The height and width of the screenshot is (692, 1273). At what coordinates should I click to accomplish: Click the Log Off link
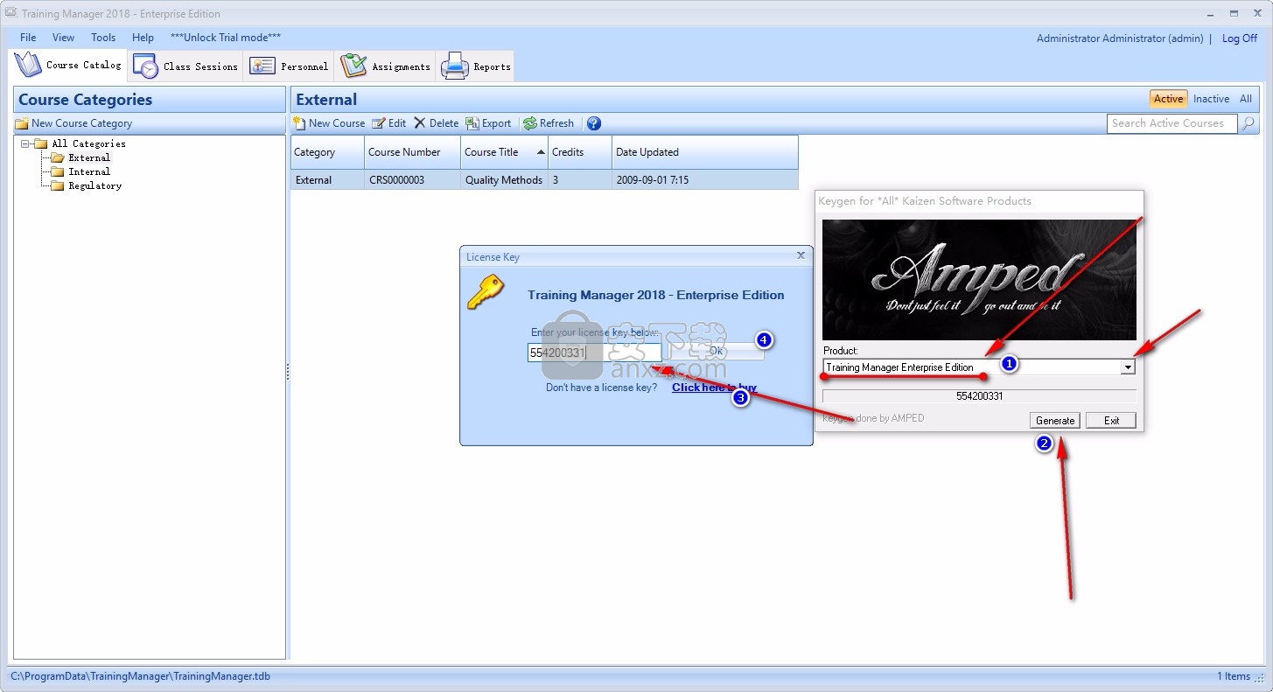click(1240, 38)
